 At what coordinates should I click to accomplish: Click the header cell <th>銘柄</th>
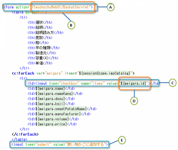tap(40, 27)
